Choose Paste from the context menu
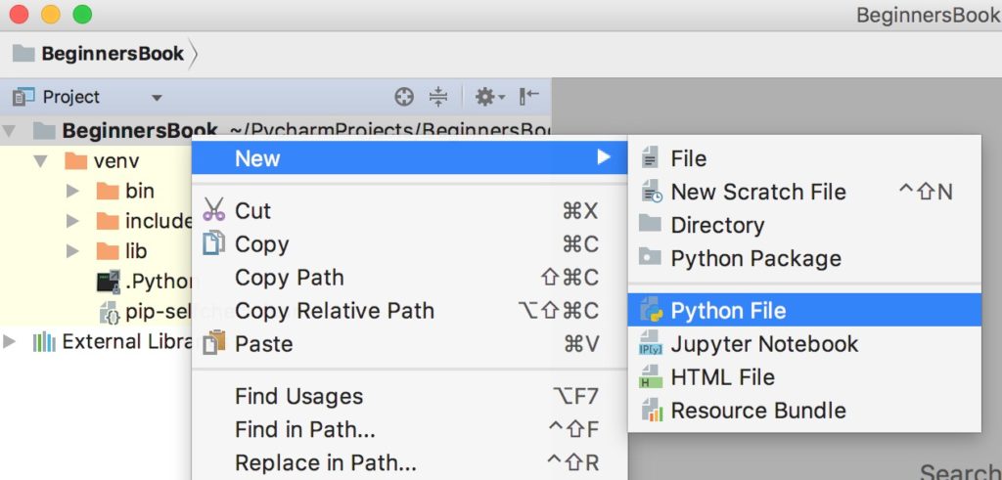1002x480 pixels. 410,344
